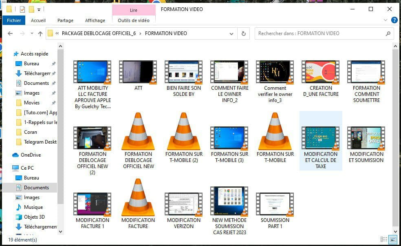Click PACKAGE DEBLOCAGE OFFICIEL_6 in breadcrumb path
Image resolution: width=401 pixels, height=246 pixels.
(x=99, y=33)
